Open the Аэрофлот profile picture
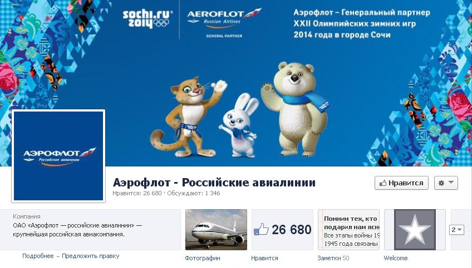 point(58,156)
